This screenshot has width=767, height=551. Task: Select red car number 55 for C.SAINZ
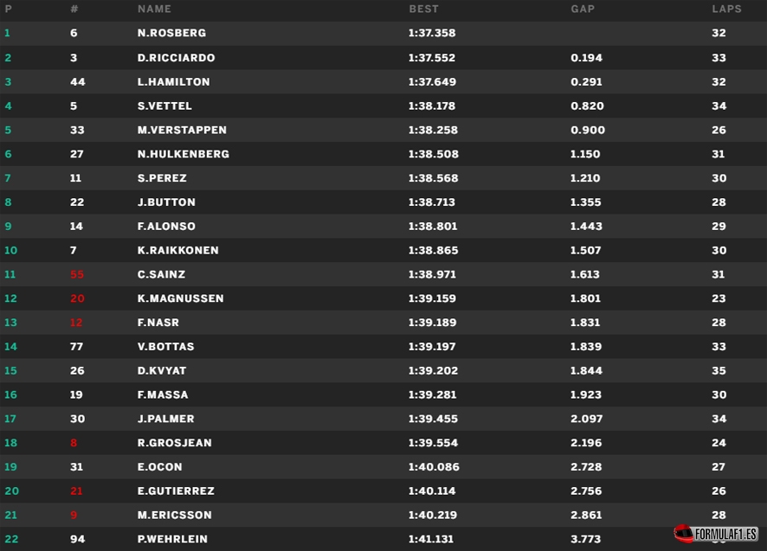77,274
